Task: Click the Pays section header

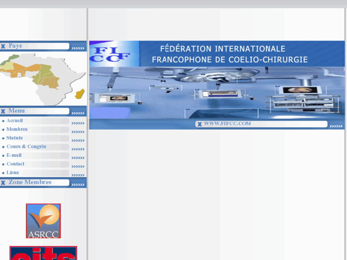Action: (43, 46)
